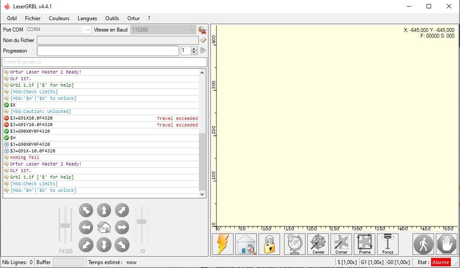Click the G1 [1,00x] override status

(372, 262)
